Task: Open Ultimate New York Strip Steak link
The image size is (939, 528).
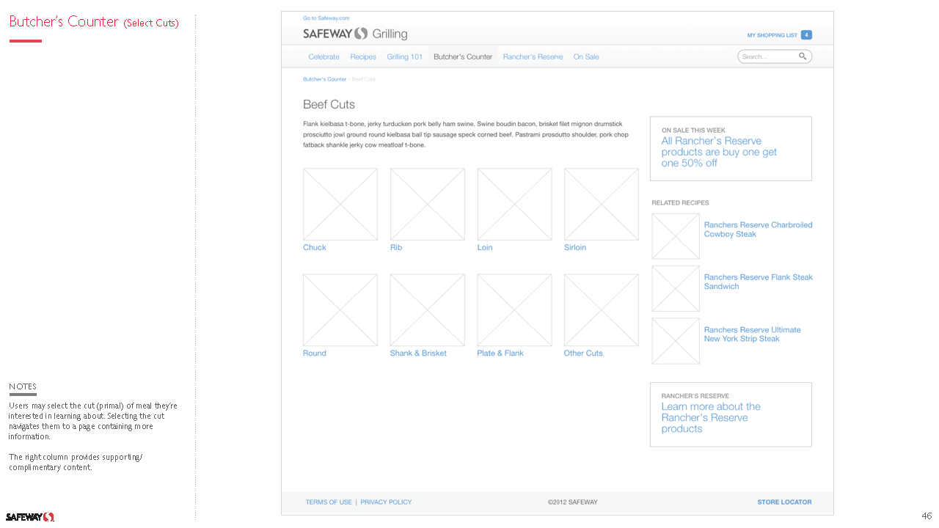Action: click(x=753, y=334)
